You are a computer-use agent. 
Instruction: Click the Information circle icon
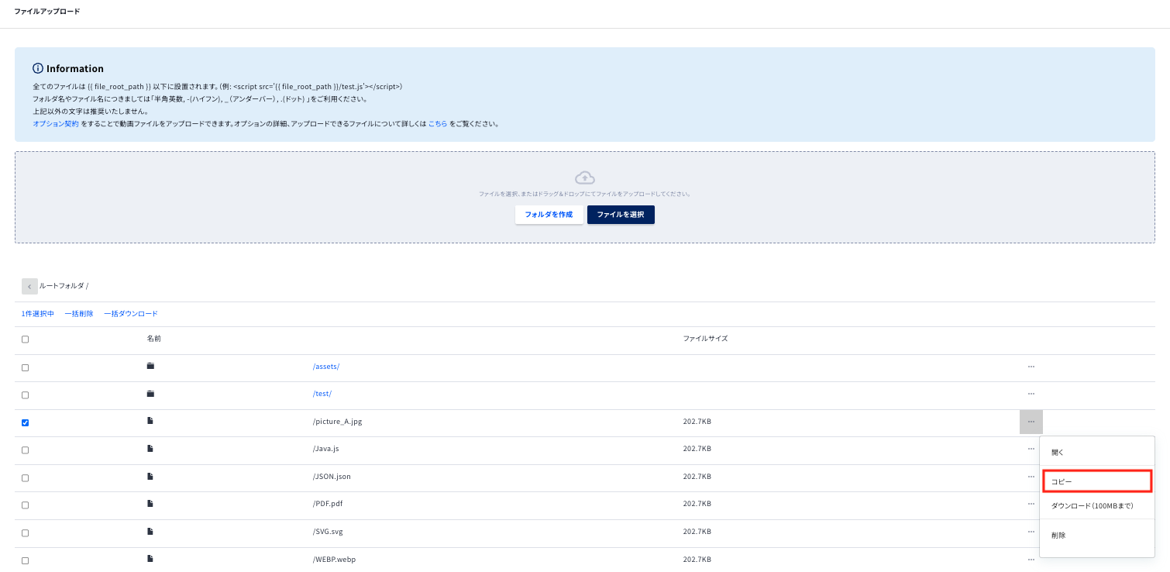click(38, 68)
